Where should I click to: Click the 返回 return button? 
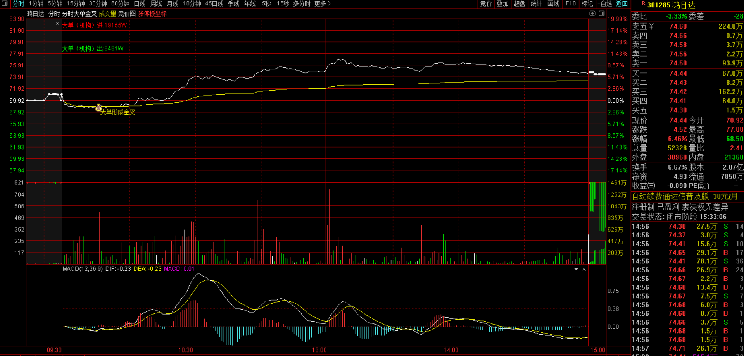pos(622,3)
